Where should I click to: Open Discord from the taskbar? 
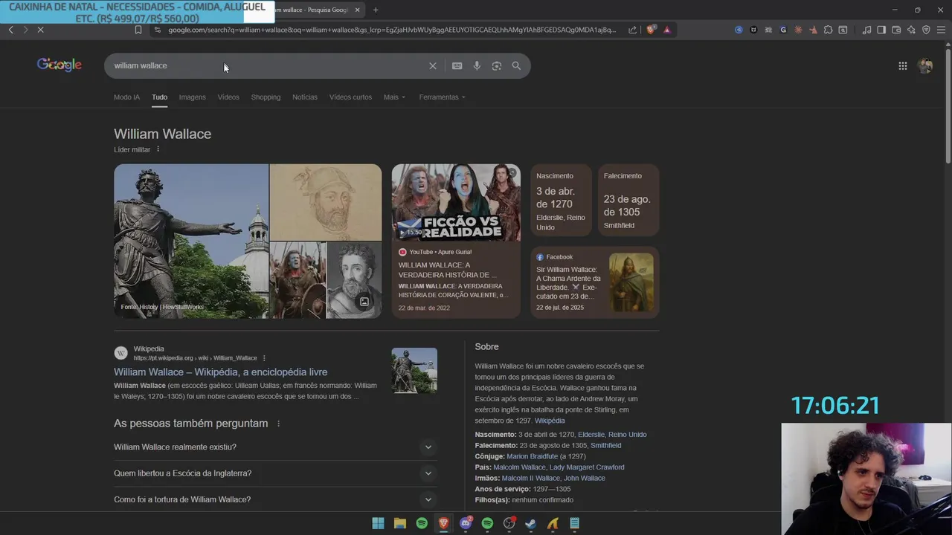point(466,523)
